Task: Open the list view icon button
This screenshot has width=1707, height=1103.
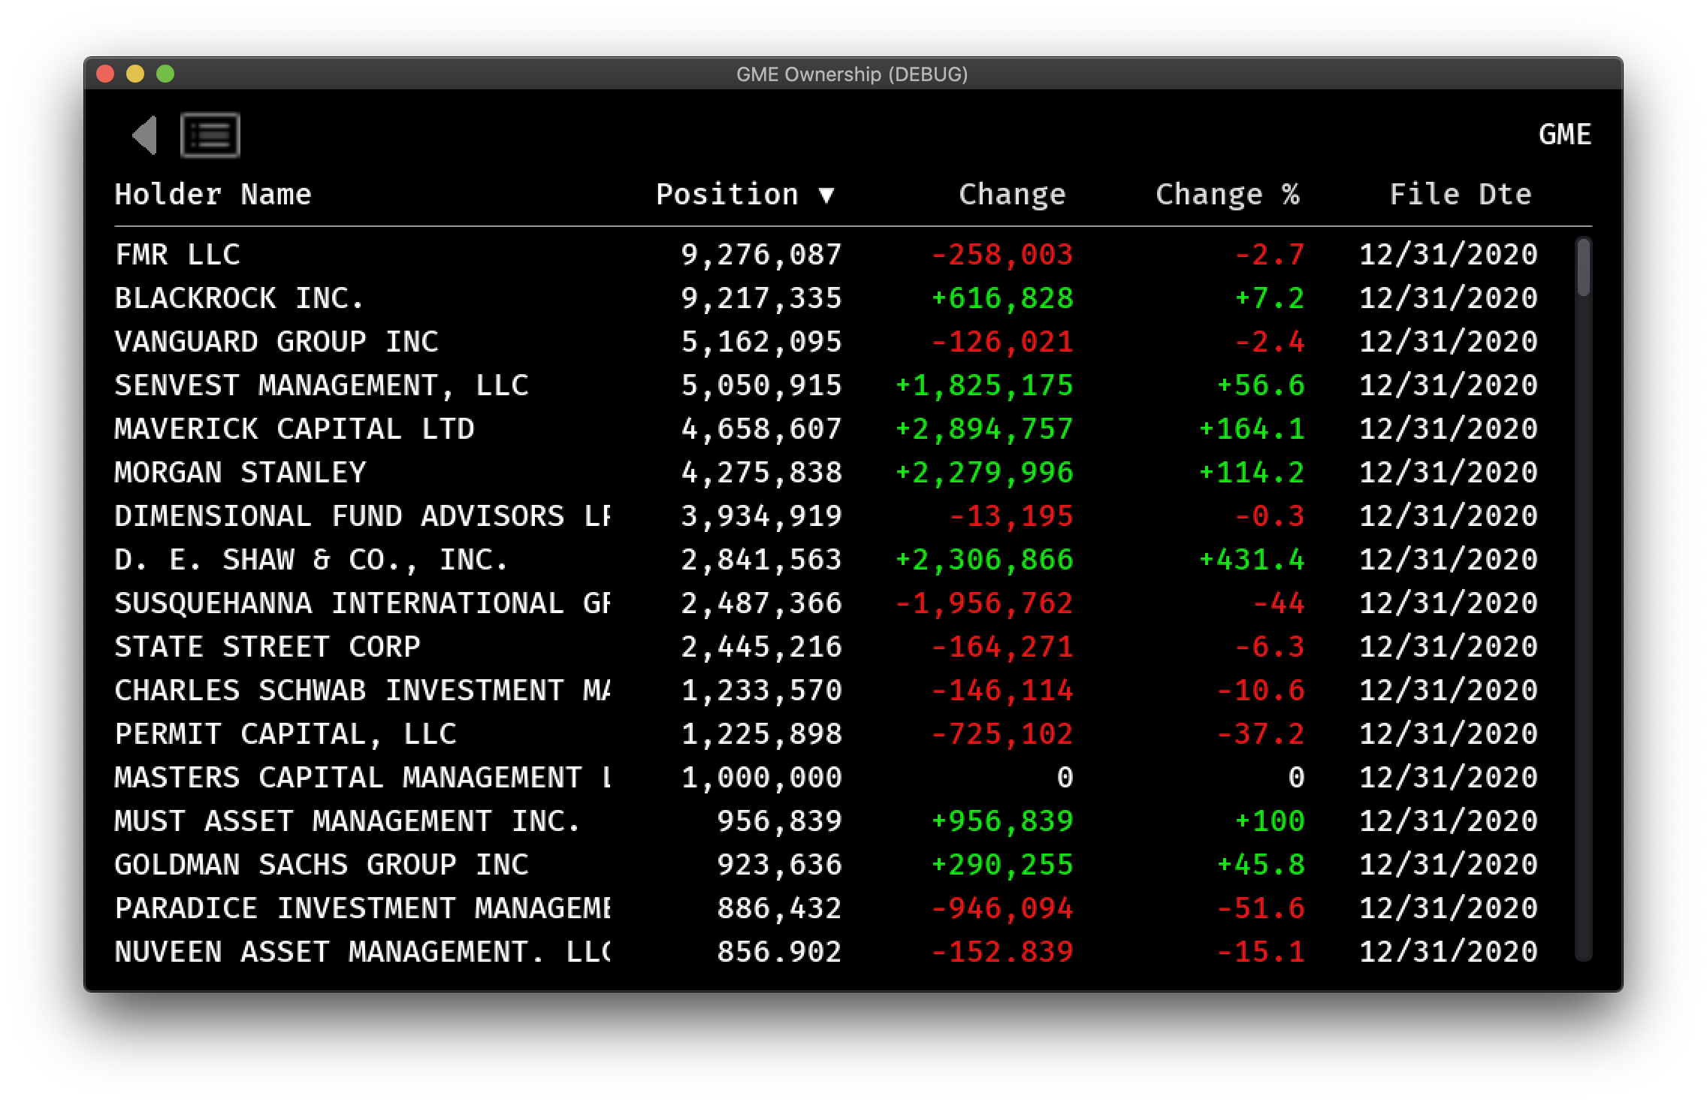Action: [210, 135]
